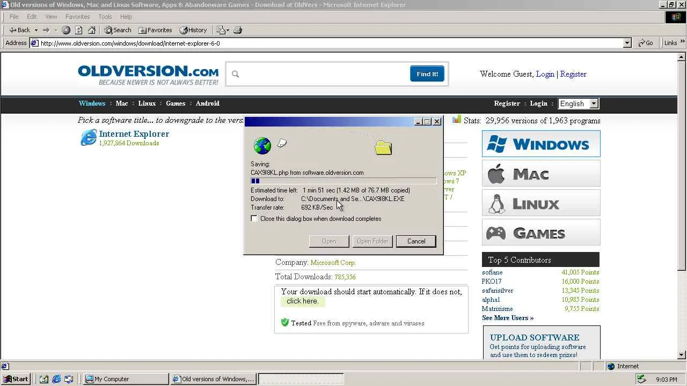Open the Mac category banner
Screen dimensions: 687x386
tap(541, 173)
